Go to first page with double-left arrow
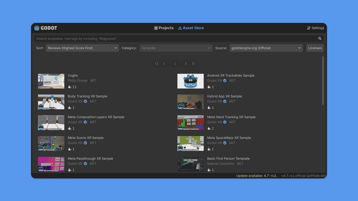Screen dimensions: 358x201 (157, 64)
